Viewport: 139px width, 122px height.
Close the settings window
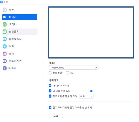[137, 2]
